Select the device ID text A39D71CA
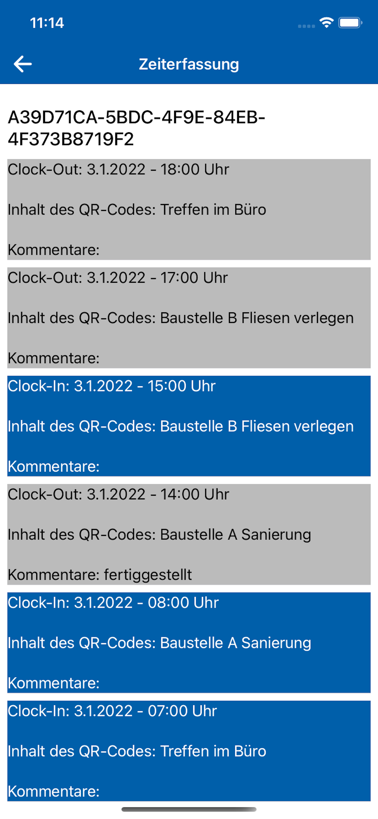The image size is (378, 819). pyautogui.click(x=137, y=128)
